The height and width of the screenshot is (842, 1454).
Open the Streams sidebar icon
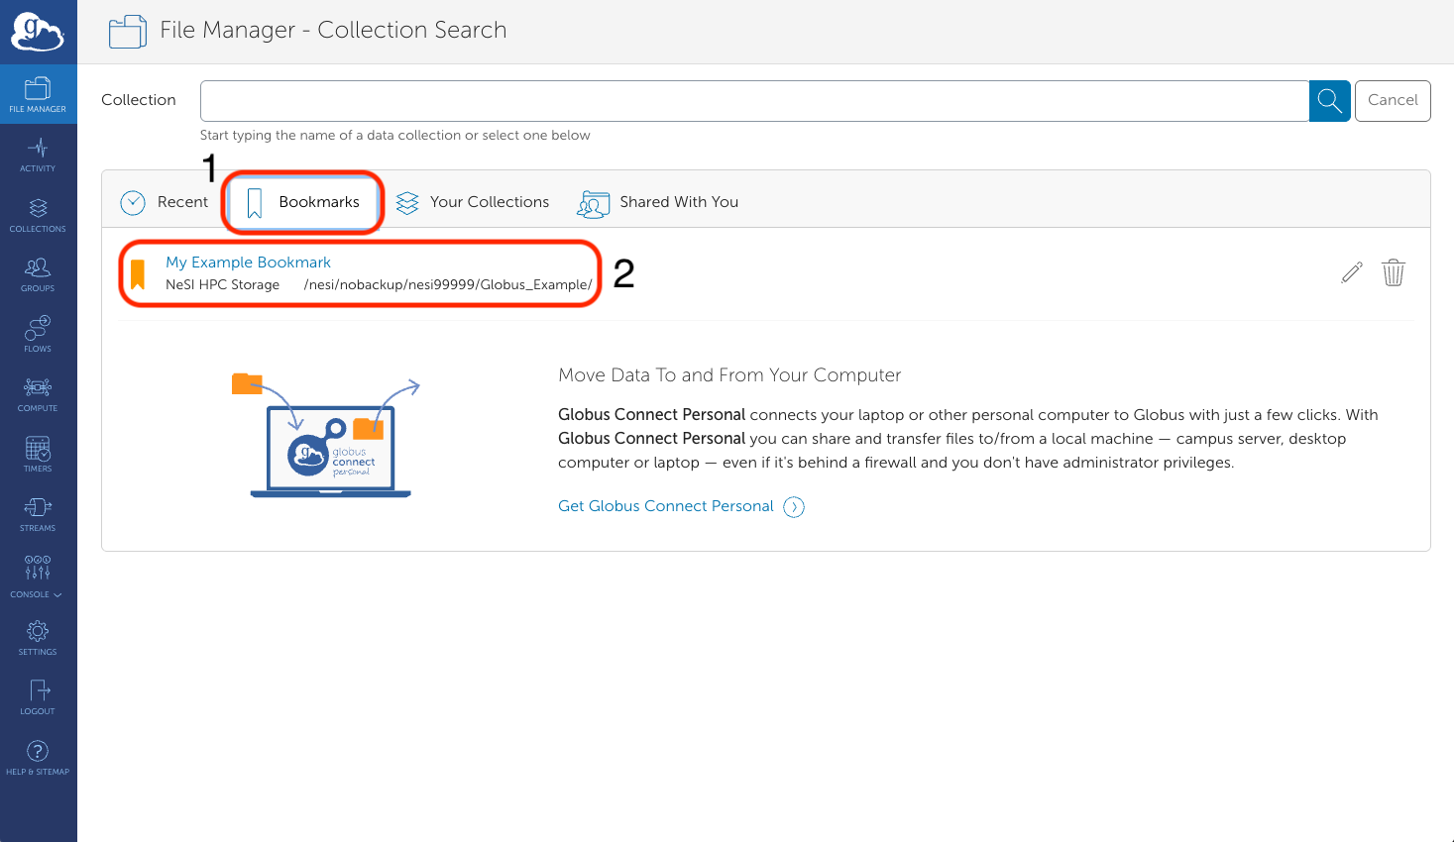[38, 513]
